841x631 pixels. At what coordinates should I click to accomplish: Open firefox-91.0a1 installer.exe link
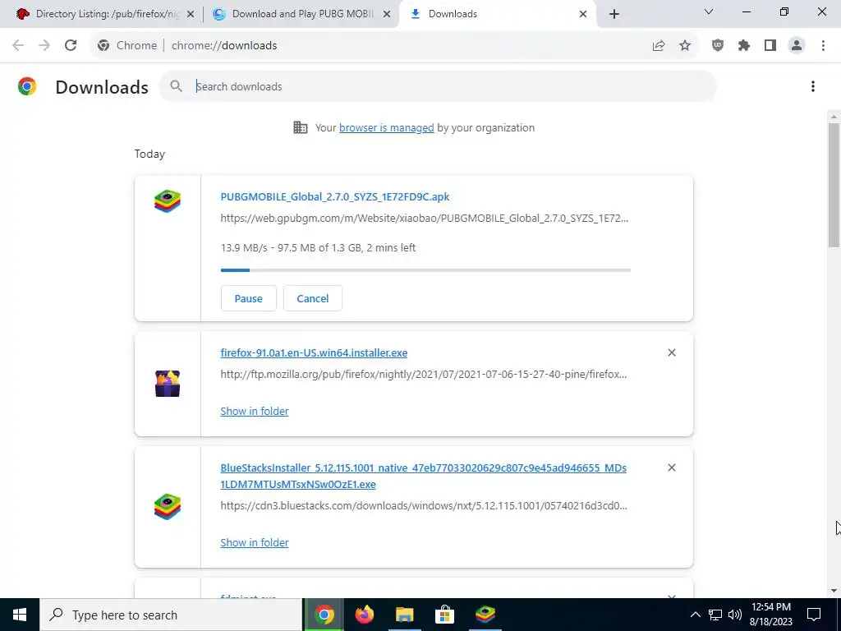click(314, 353)
